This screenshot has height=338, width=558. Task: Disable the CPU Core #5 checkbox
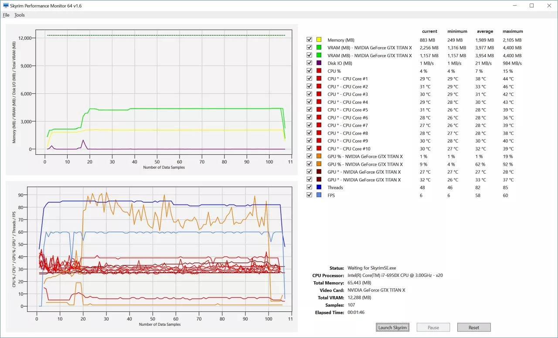310,110
